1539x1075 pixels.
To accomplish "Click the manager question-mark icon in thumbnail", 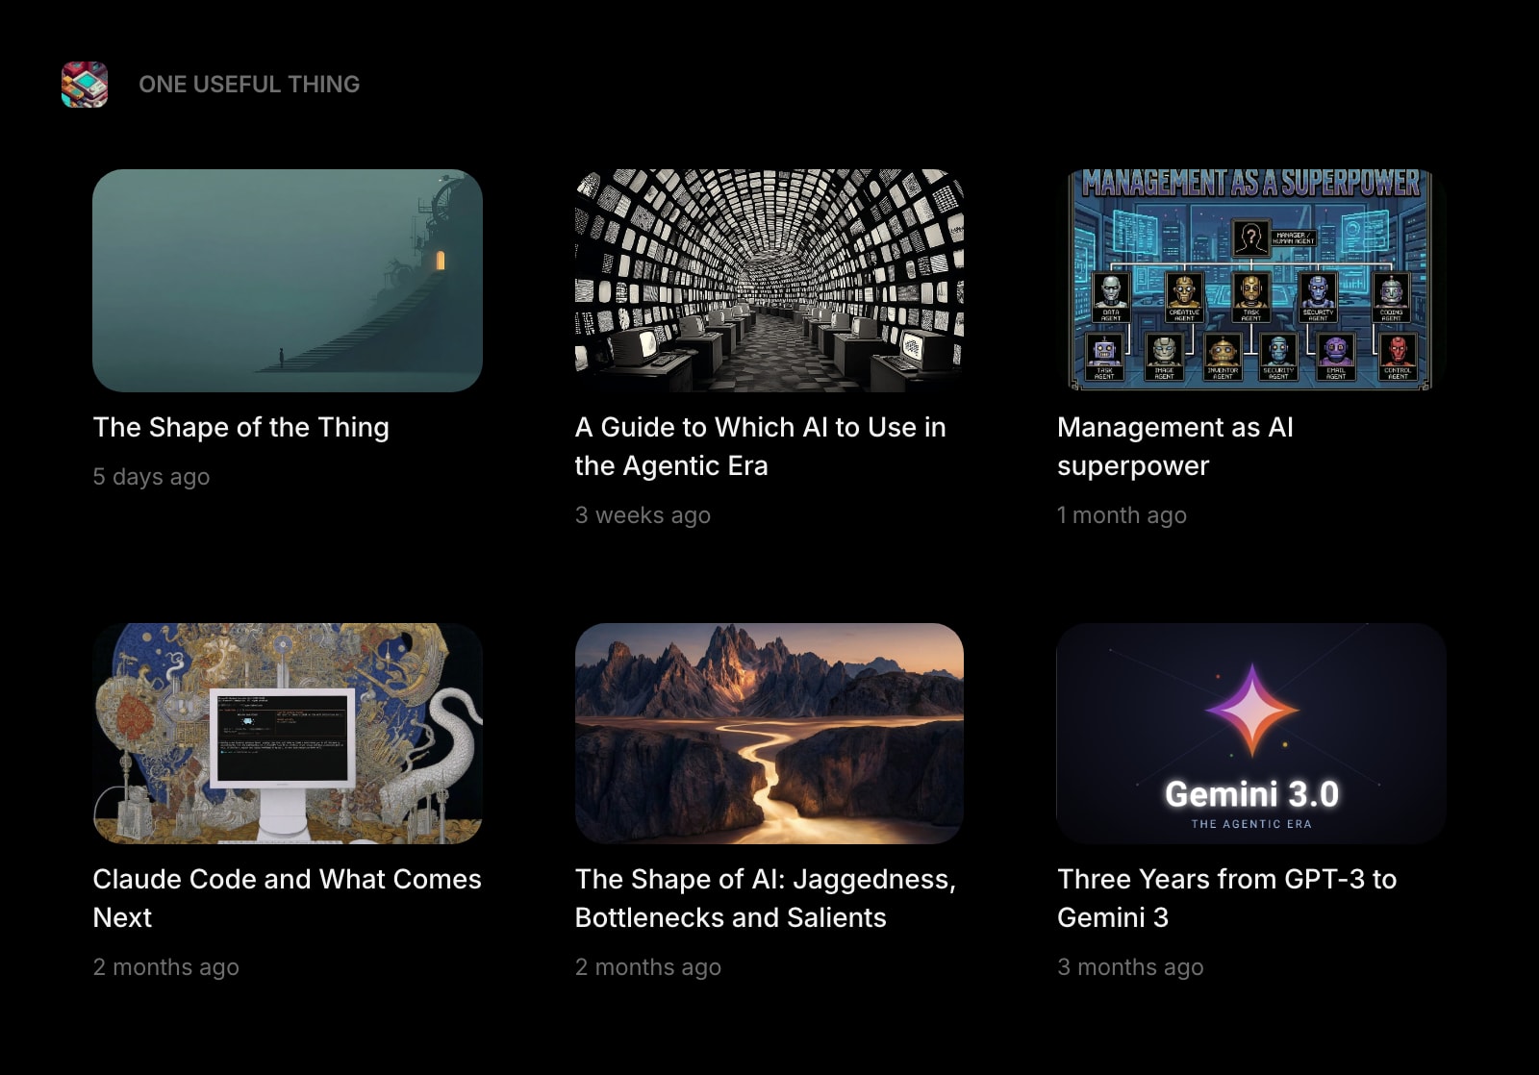I will point(1250,237).
